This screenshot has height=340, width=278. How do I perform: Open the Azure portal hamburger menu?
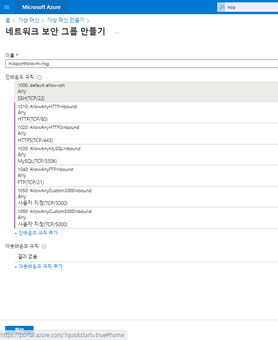coord(7,7)
